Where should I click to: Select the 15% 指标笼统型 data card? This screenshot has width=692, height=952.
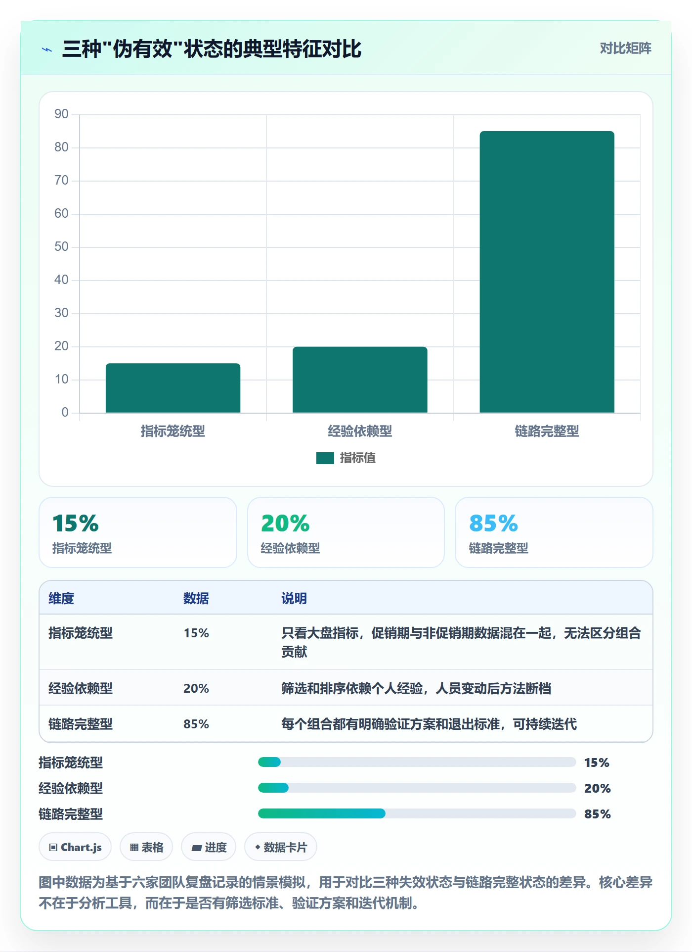click(138, 532)
